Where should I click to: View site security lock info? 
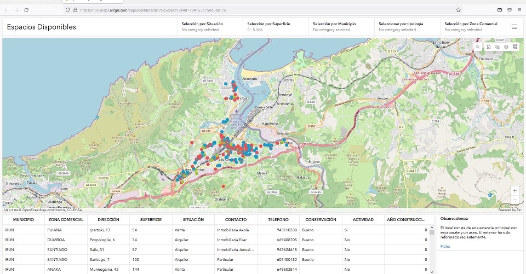tap(75, 10)
